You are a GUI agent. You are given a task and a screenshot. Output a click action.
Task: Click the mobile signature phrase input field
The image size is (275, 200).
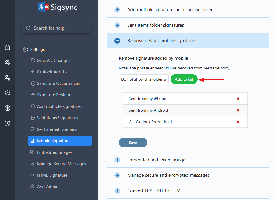point(143,79)
